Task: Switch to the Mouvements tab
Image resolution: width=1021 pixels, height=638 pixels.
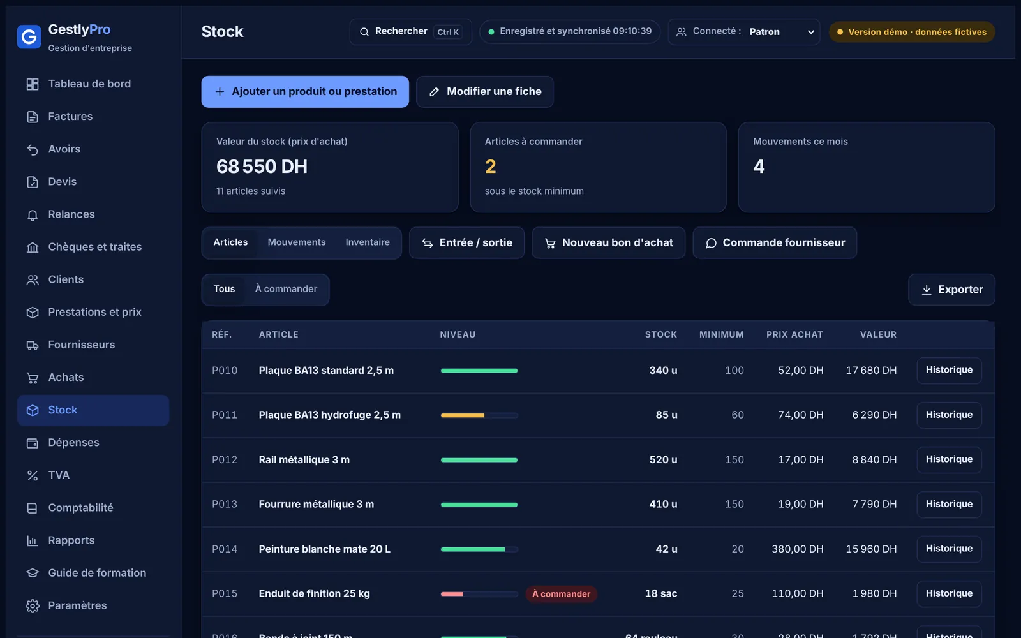Action: tap(297, 242)
